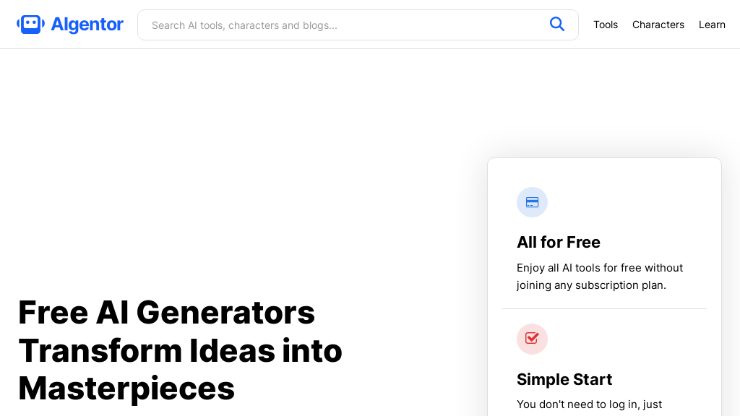Click the "Transform Ideas into" headline line
Viewport: 740px width, 416px height.
(180, 350)
